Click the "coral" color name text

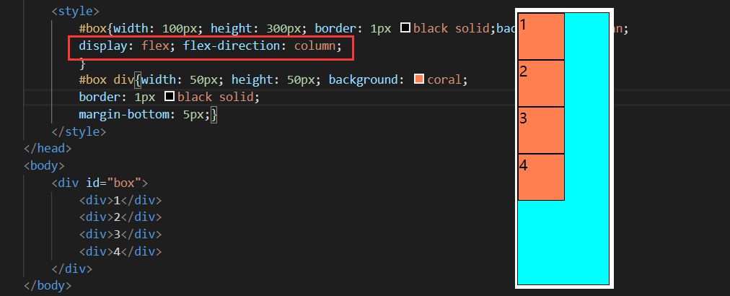445,79
